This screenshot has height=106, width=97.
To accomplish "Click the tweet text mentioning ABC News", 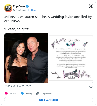I will pos(48,19).
